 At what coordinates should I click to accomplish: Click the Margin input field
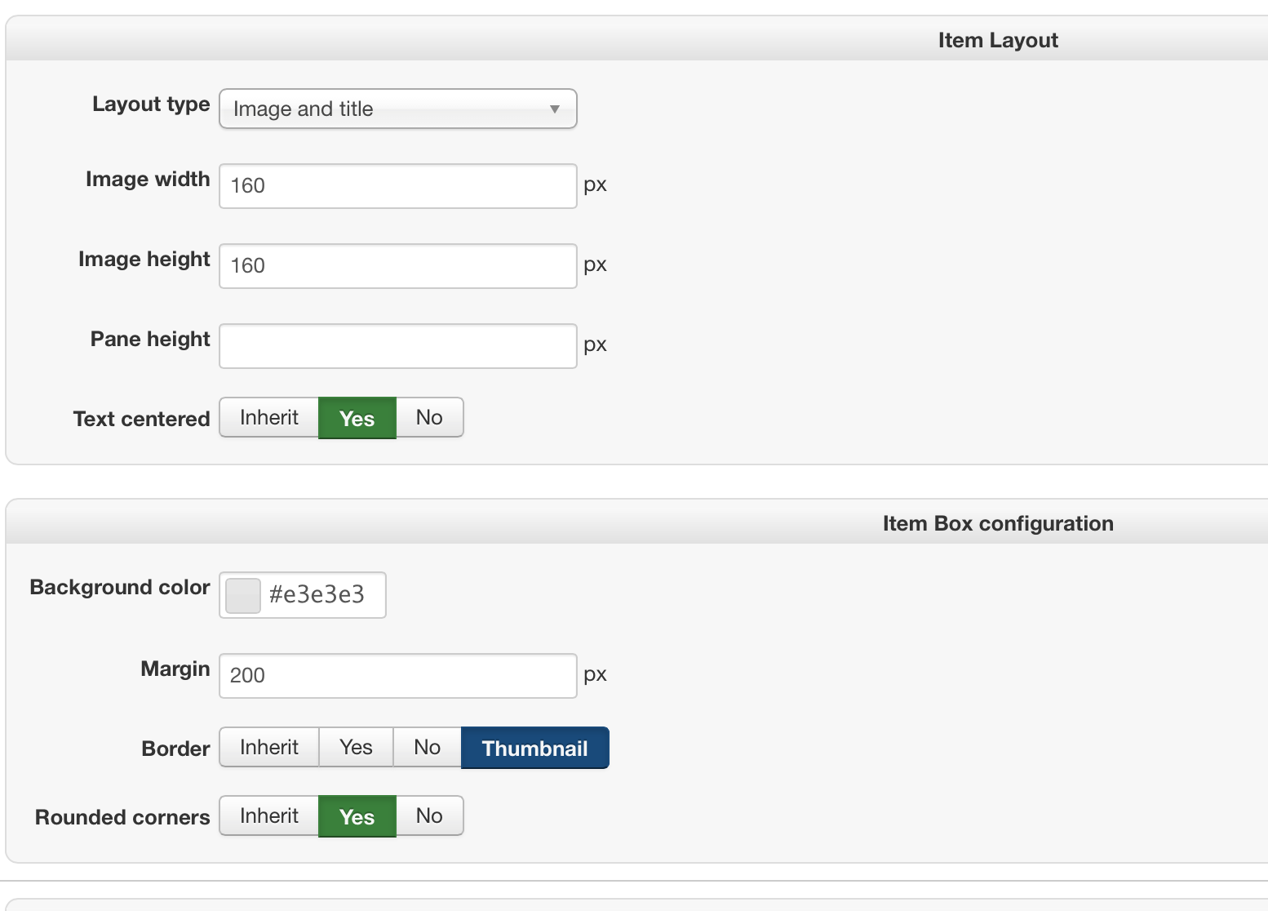[397, 676]
